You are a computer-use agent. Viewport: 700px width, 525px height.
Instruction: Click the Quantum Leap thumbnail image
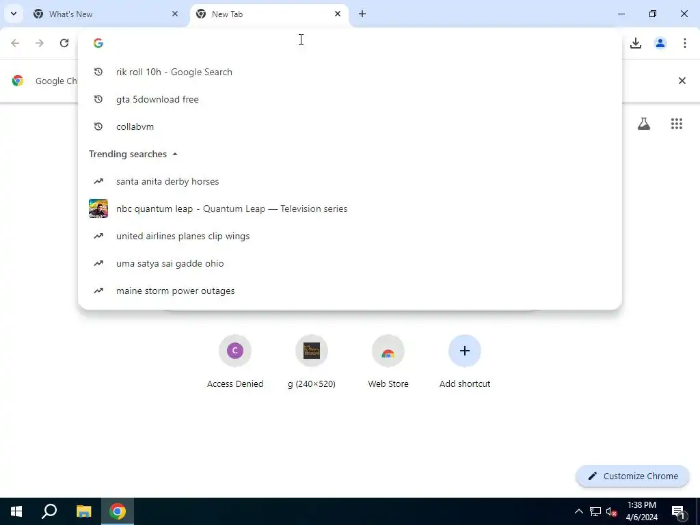(x=98, y=208)
